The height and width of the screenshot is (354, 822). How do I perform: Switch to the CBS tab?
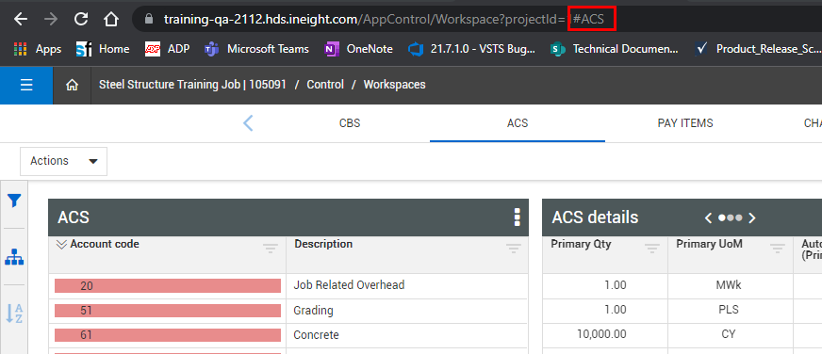point(350,123)
